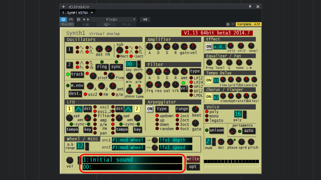Click the write button

[x=193, y=159]
